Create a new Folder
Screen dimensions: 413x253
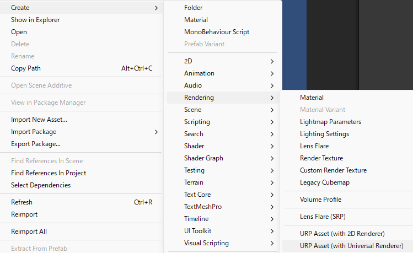pyautogui.click(x=194, y=8)
